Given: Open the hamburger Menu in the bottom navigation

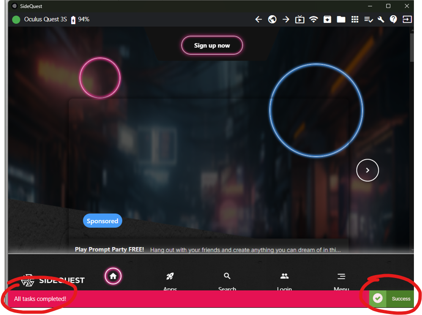Looking at the screenshot, I should click(x=341, y=281).
